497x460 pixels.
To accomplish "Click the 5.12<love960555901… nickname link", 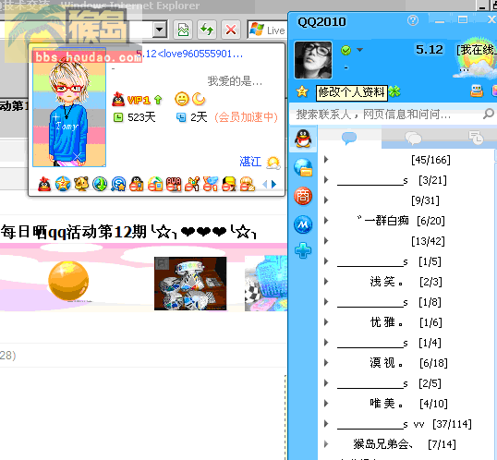I will point(189,54).
